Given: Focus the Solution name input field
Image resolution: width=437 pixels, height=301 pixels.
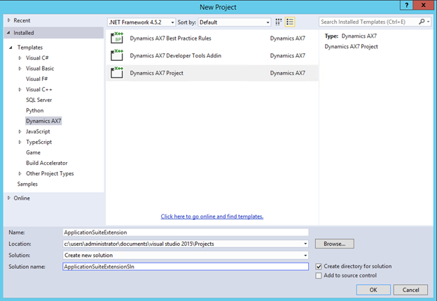Looking at the screenshot, I should 186,267.
